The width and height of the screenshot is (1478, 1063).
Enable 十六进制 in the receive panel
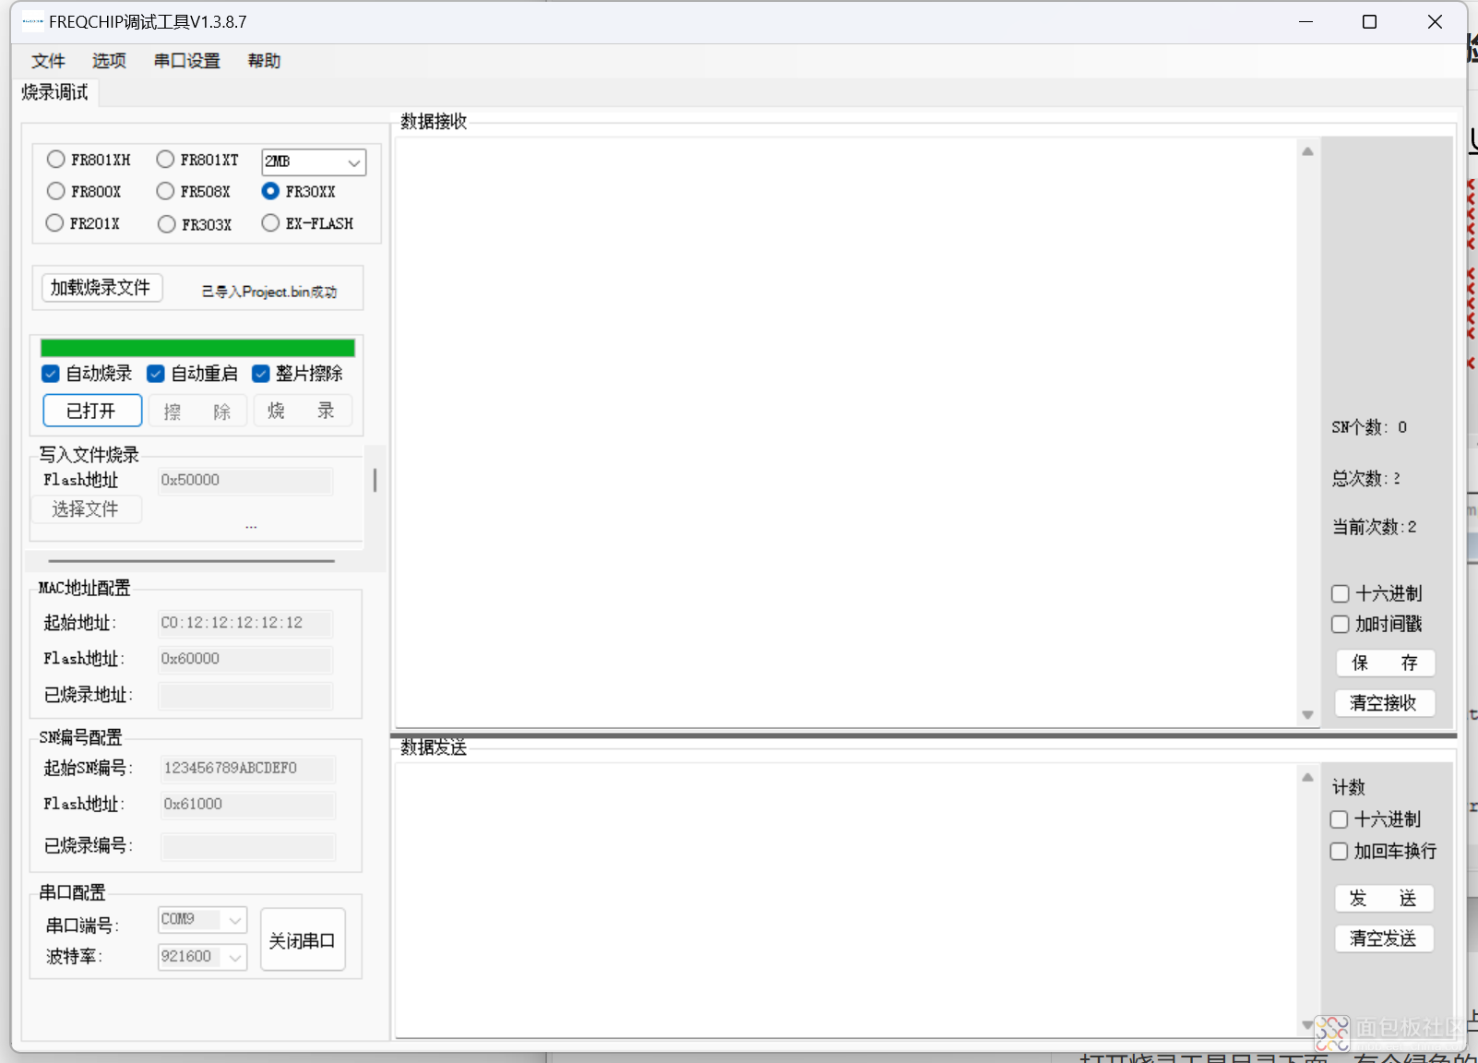coord(1341,593)
